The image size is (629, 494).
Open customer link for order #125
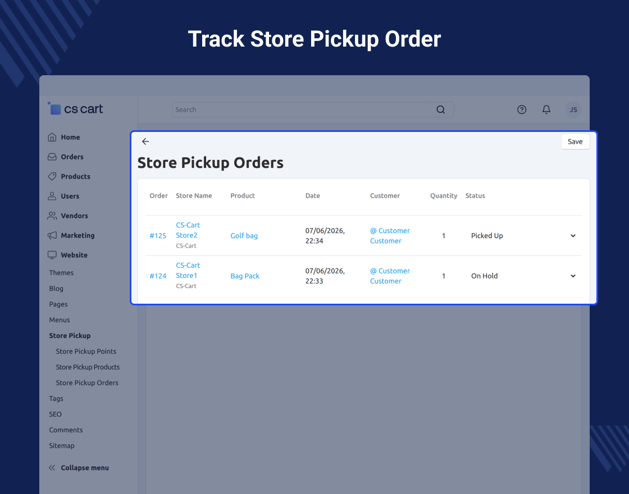[390, 236]
